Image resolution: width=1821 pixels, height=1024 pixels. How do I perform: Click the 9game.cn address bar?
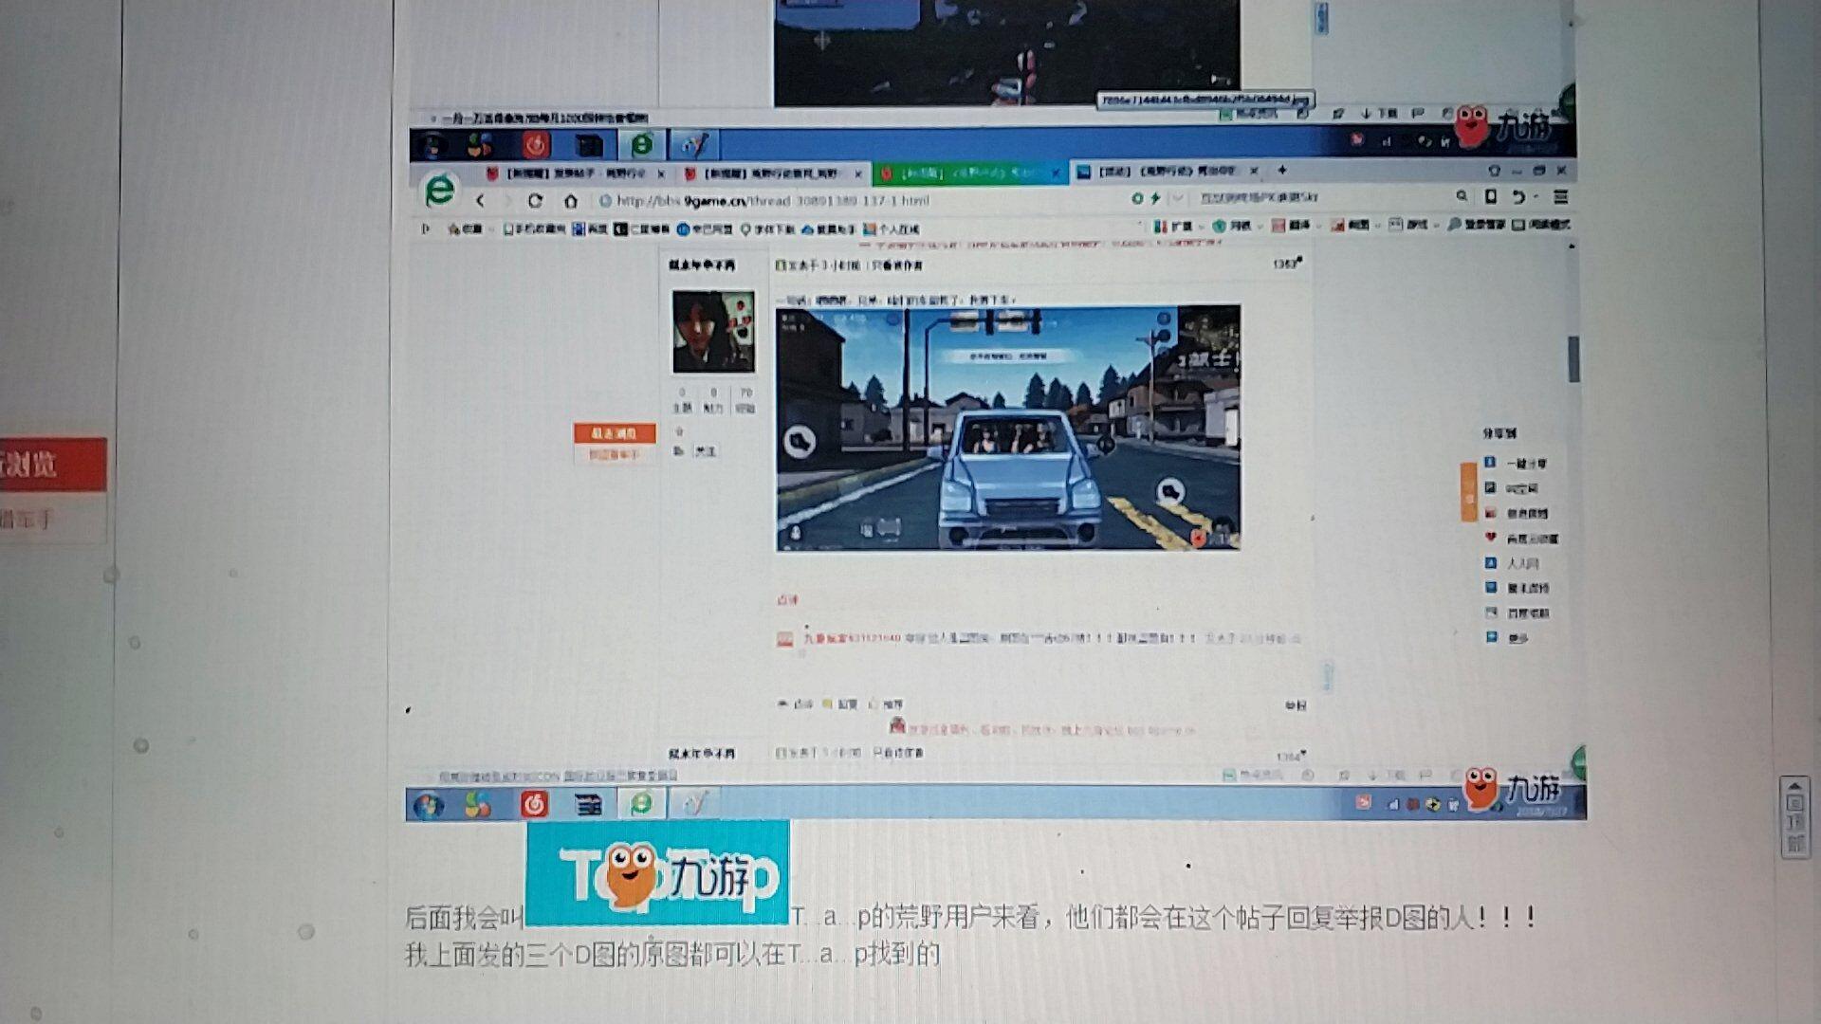pos(858,200)
